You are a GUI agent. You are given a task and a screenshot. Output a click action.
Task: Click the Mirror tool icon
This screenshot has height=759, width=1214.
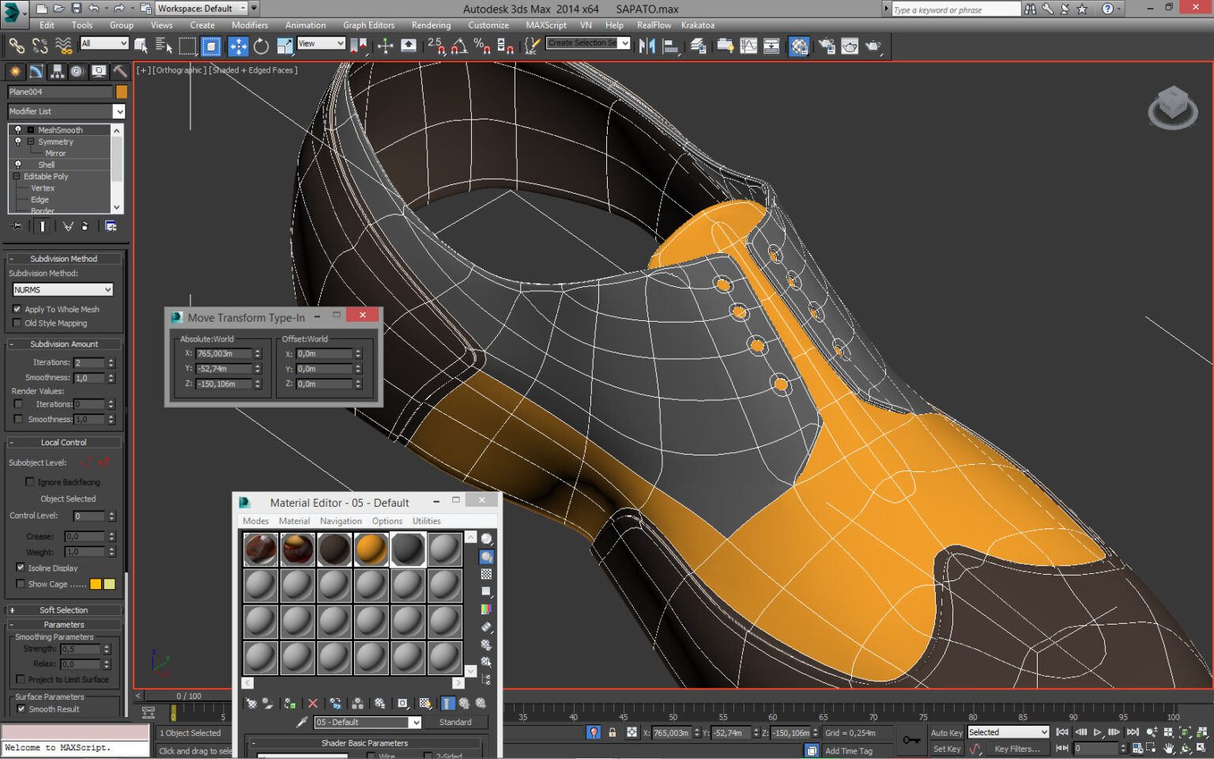647,46
